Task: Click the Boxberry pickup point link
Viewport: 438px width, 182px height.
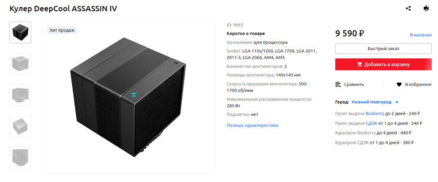Action: [375, 113]
